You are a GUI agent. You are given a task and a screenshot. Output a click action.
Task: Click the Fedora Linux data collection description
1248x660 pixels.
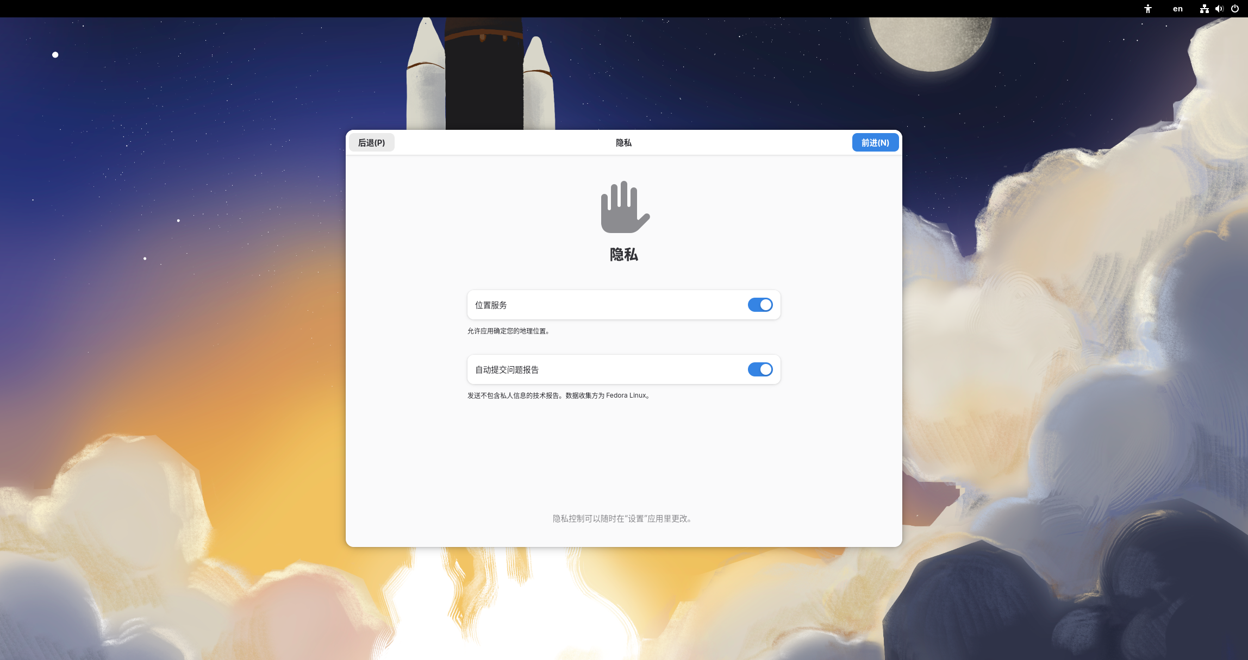click(x=558, y=395)
